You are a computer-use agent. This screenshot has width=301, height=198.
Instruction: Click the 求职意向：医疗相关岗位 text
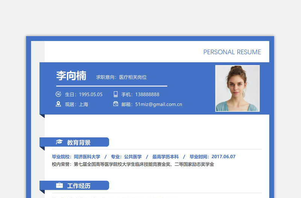coord(121,77)
